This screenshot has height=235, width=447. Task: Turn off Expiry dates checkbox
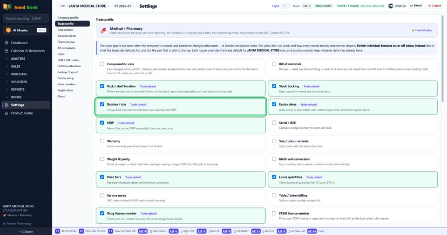pos(274,104)
